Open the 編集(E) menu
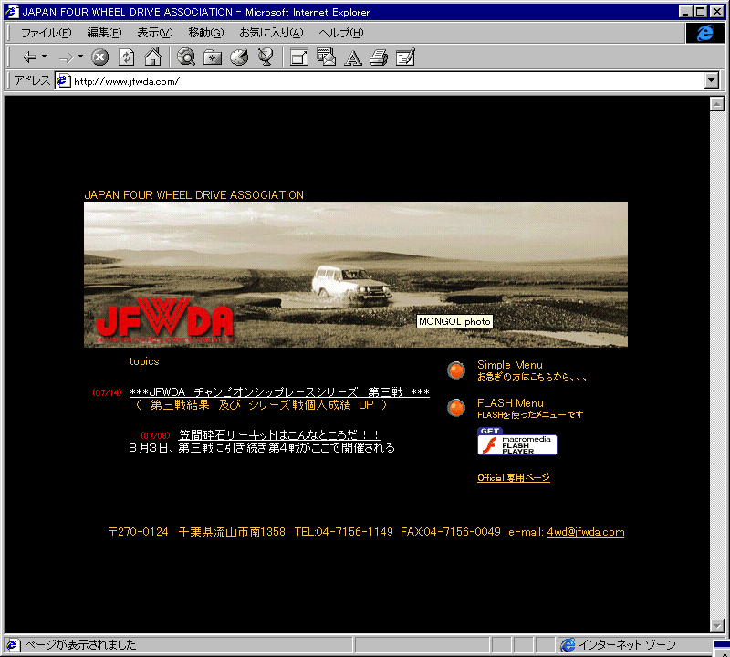Image resolution: width=730 pixels, height=657 pixels. tap(104, 33)
